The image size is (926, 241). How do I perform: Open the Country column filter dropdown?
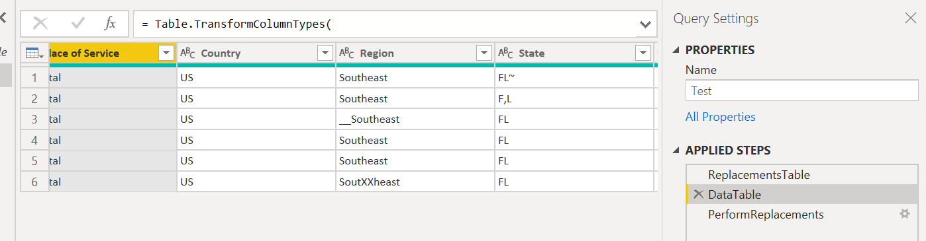tap(325, 53)
